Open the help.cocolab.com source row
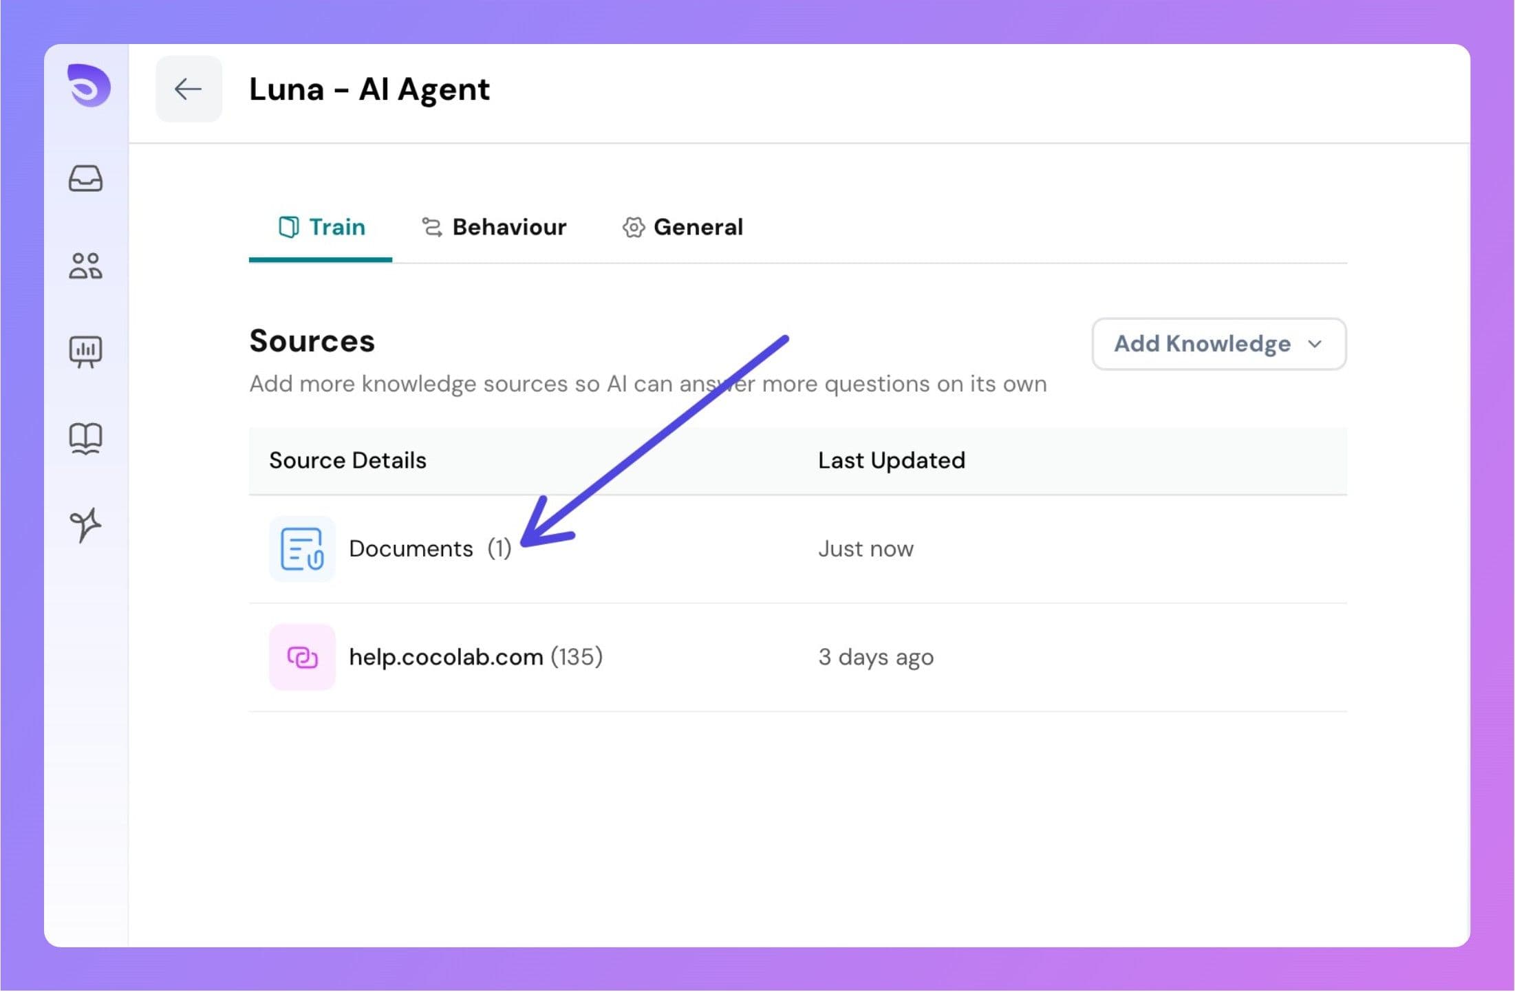The width and height of the screenshot is (1515, 992). point(445,657)
